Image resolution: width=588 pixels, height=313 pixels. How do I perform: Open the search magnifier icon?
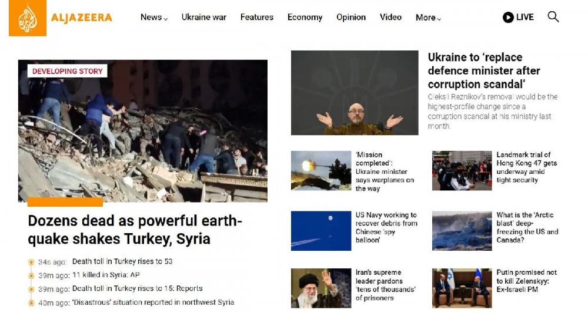click(x=553, y=17)
